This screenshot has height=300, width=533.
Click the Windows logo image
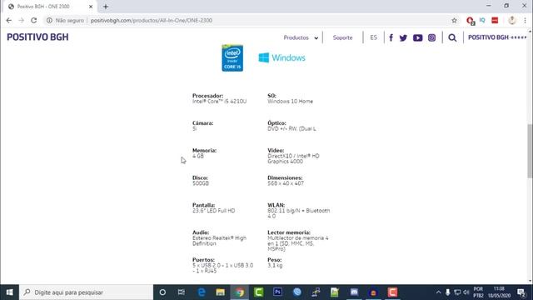[x=281, y=57]
